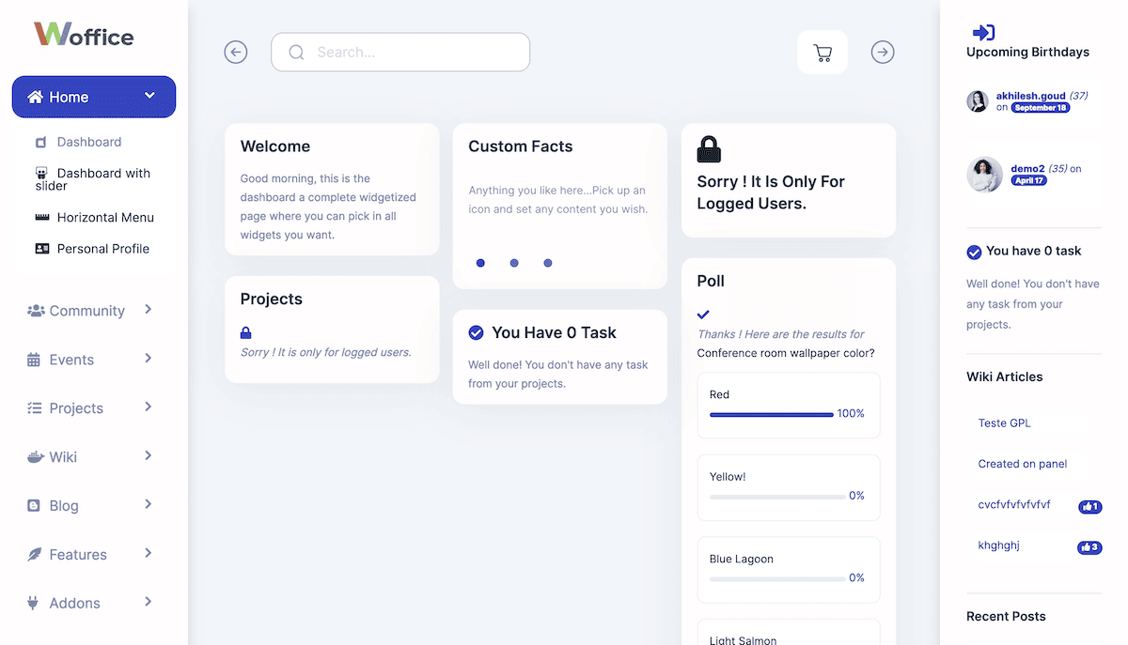The width and height of the screenshot is (1128, 645).
Task: Click the shopping cart icon
Action: coord(822,53)
